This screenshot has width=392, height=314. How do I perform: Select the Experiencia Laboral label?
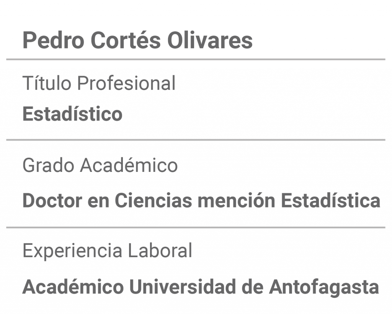108,251
